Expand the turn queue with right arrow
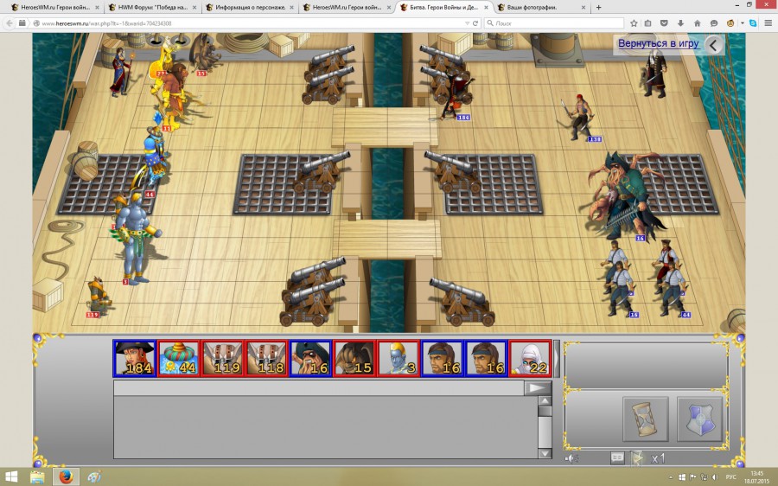This screenshot has width=778, height=486. (557, 358)
